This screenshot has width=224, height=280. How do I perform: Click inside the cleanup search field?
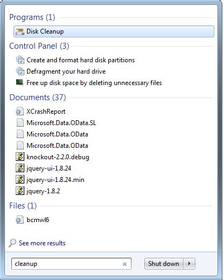point(67,264)
